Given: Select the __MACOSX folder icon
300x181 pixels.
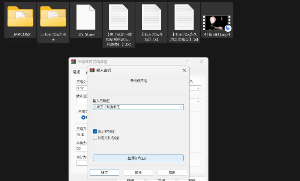Looking at the screenshot, I should click(20, 17).
